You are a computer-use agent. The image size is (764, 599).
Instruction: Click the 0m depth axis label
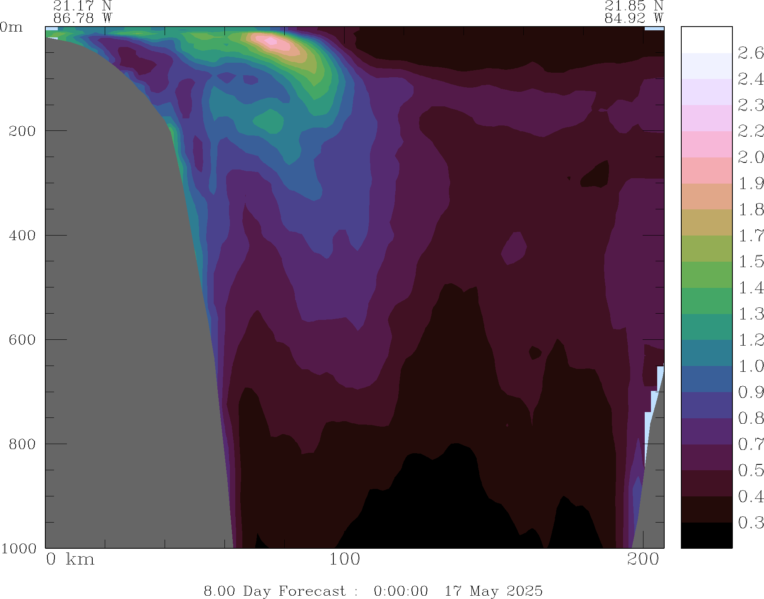click(x=11, y=27)
